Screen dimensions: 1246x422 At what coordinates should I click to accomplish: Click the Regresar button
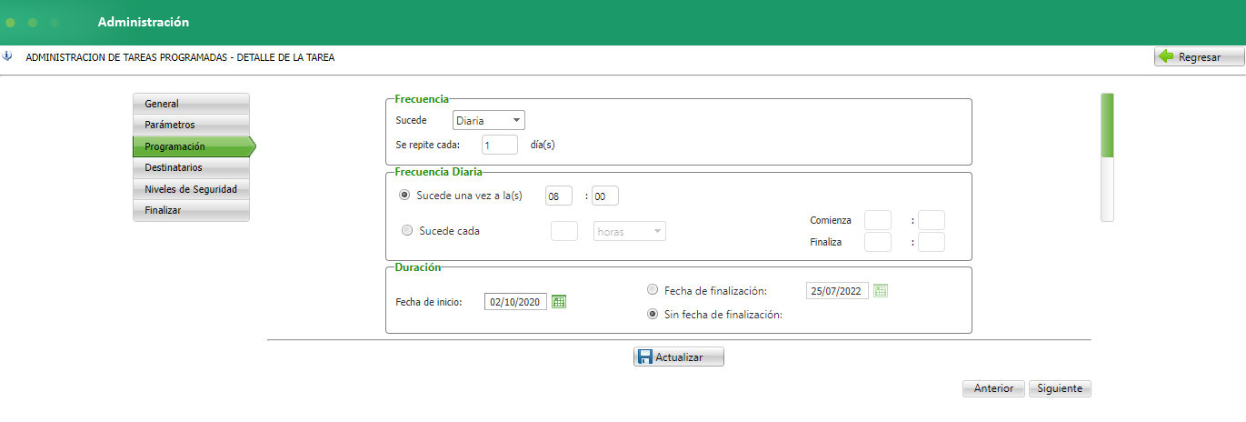[1199, 57]
